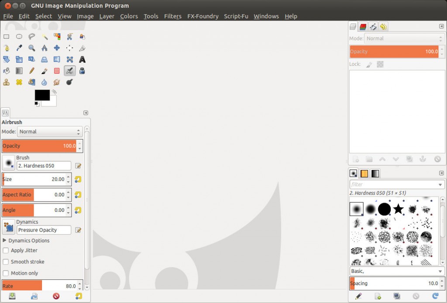Activate the Zoom magnifier tool
The image size is (447, 303).
(x=31, y=48)
